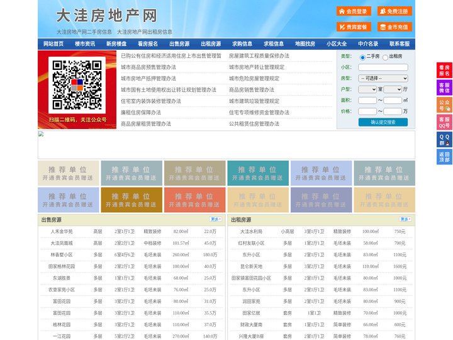Click the maximum 面积 input field
This screenshot has height=340, width=453.
tap(393, 100)
